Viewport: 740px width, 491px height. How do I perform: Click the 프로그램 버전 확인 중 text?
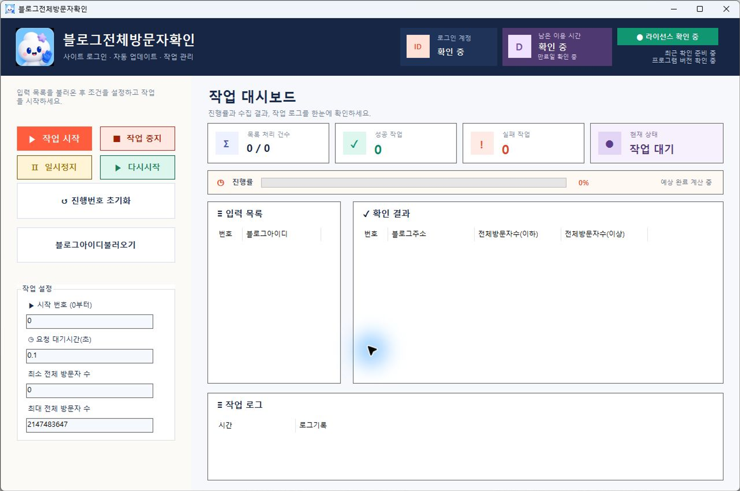pyautogui.click(x=684, y=61)
